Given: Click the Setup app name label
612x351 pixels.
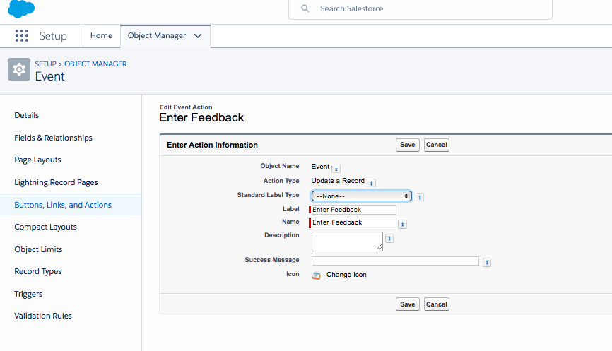Looking at the screenshot, I should pyautogui.click(x=53, y=36).
